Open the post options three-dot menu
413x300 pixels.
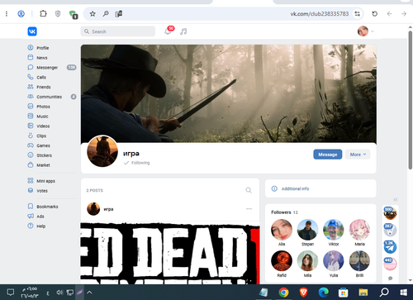pos(249,209)
